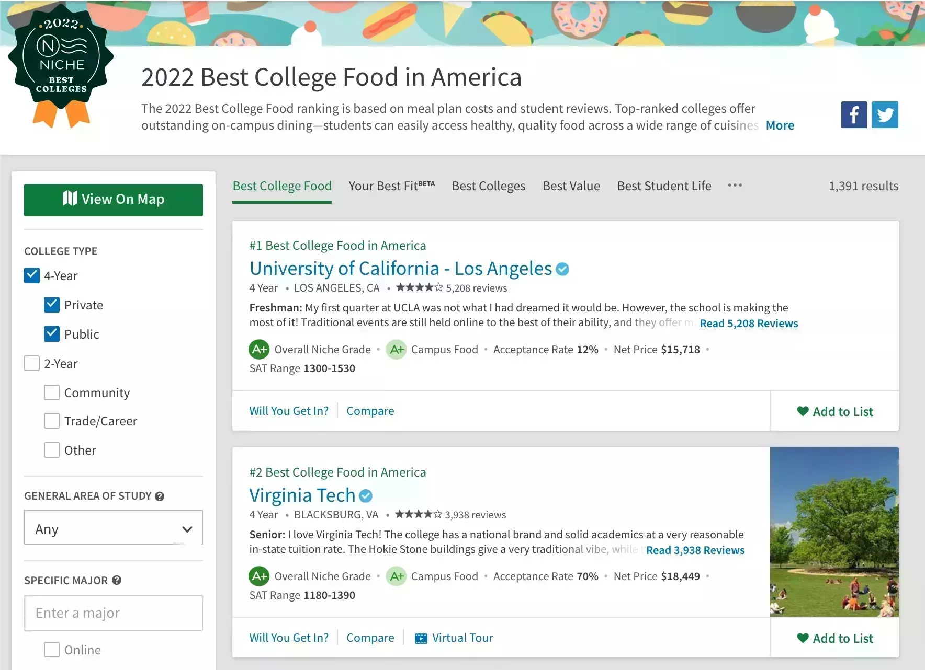The width and height of the screenshot is (925, 670).
Task: Click the 1,391 results count
Action: click(x=863, y=186)
